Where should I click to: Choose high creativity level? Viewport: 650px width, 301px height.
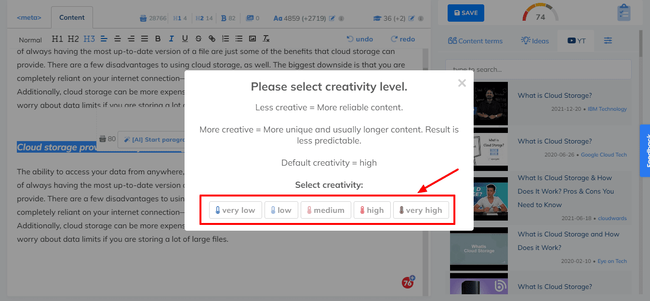point(372,210)
